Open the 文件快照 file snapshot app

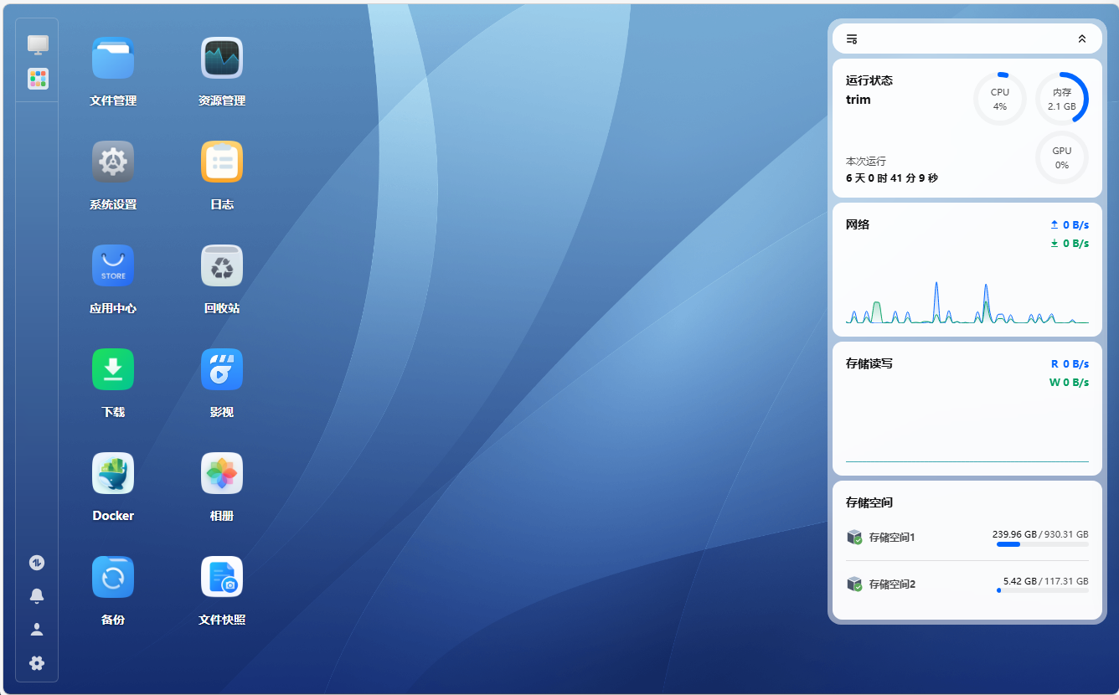point(222,577)
